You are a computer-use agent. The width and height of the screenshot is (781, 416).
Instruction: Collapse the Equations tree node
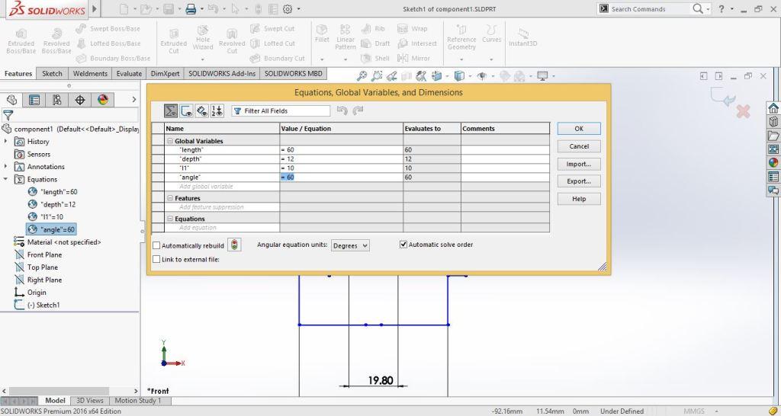point(6,179)
